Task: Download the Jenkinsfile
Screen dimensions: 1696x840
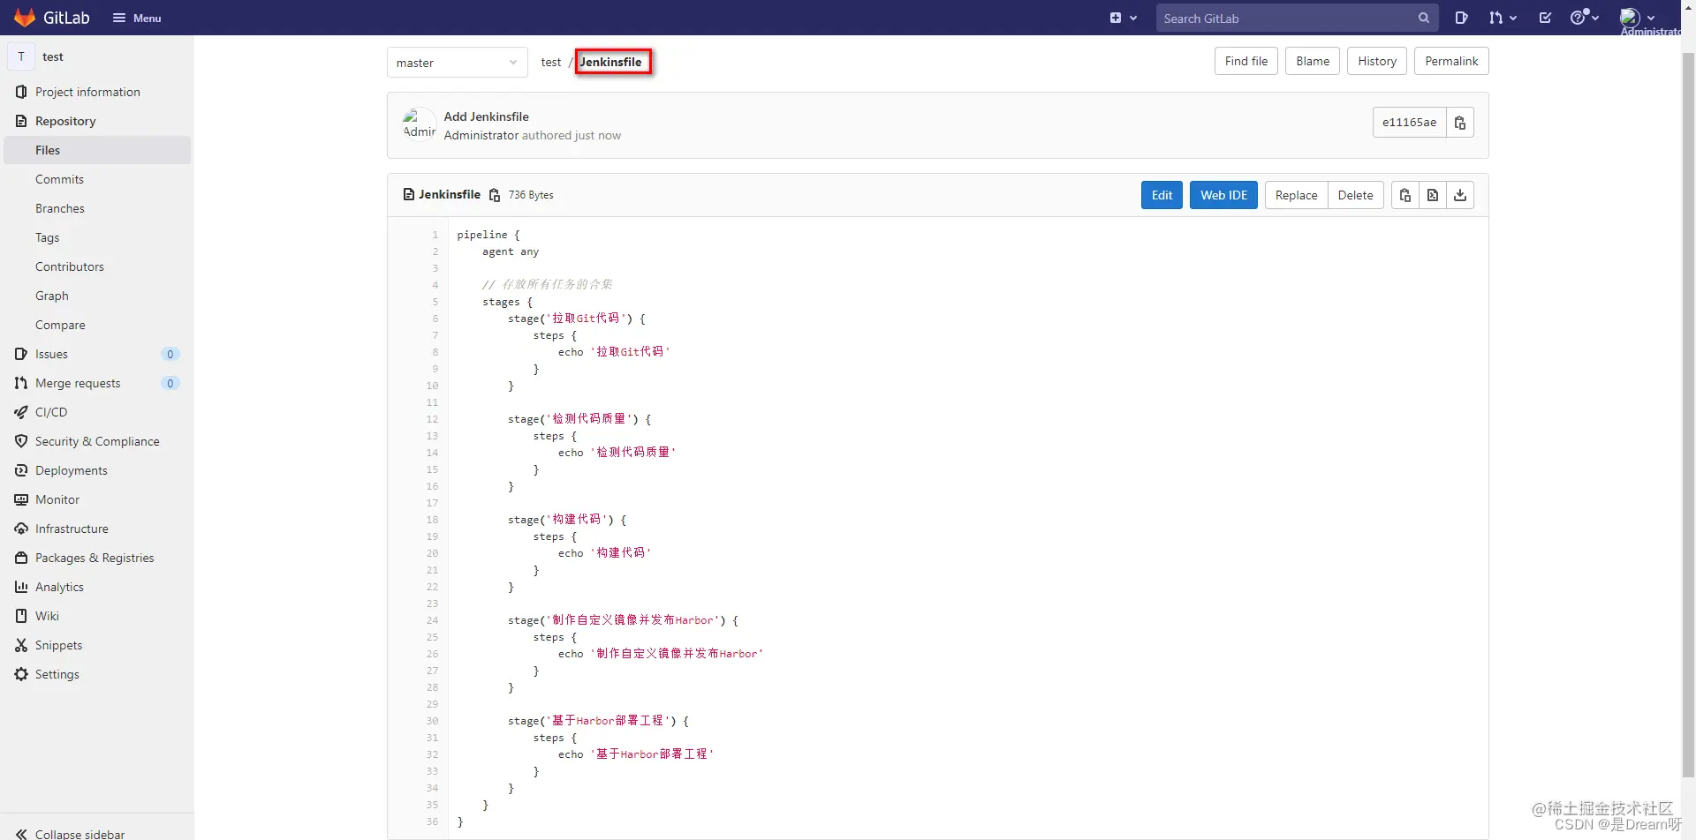Action: click(1461, 195)
